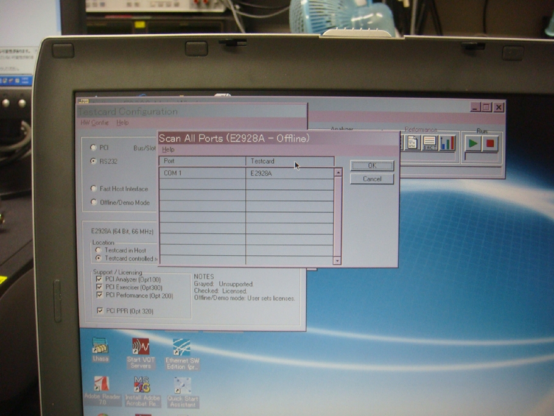Open HW Config menu in Testcard Configuration
Screen dimensions: 554x416
click(x=95, y=122)
